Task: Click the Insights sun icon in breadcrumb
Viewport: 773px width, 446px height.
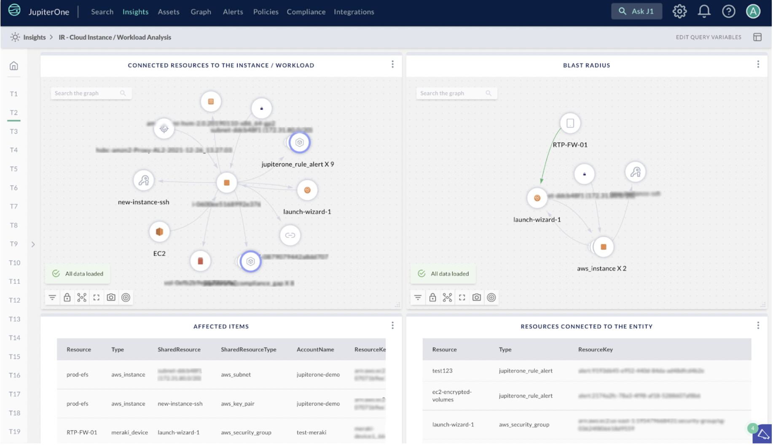Action: tap(15, 37)
